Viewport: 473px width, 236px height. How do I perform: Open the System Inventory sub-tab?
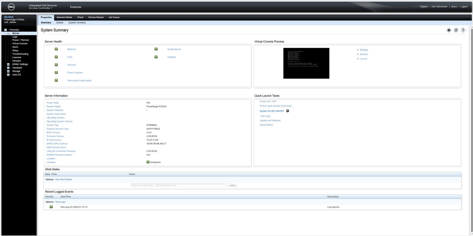(77, 23)
